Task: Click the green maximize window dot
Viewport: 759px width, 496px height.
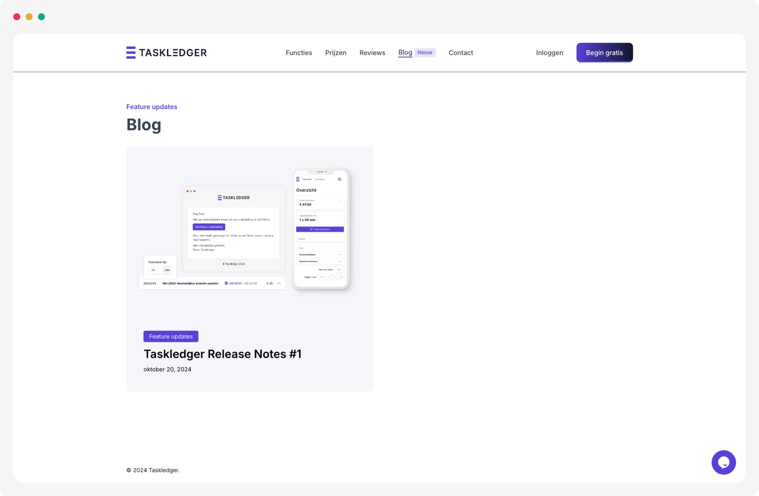Action: click(x=41, y=17)
